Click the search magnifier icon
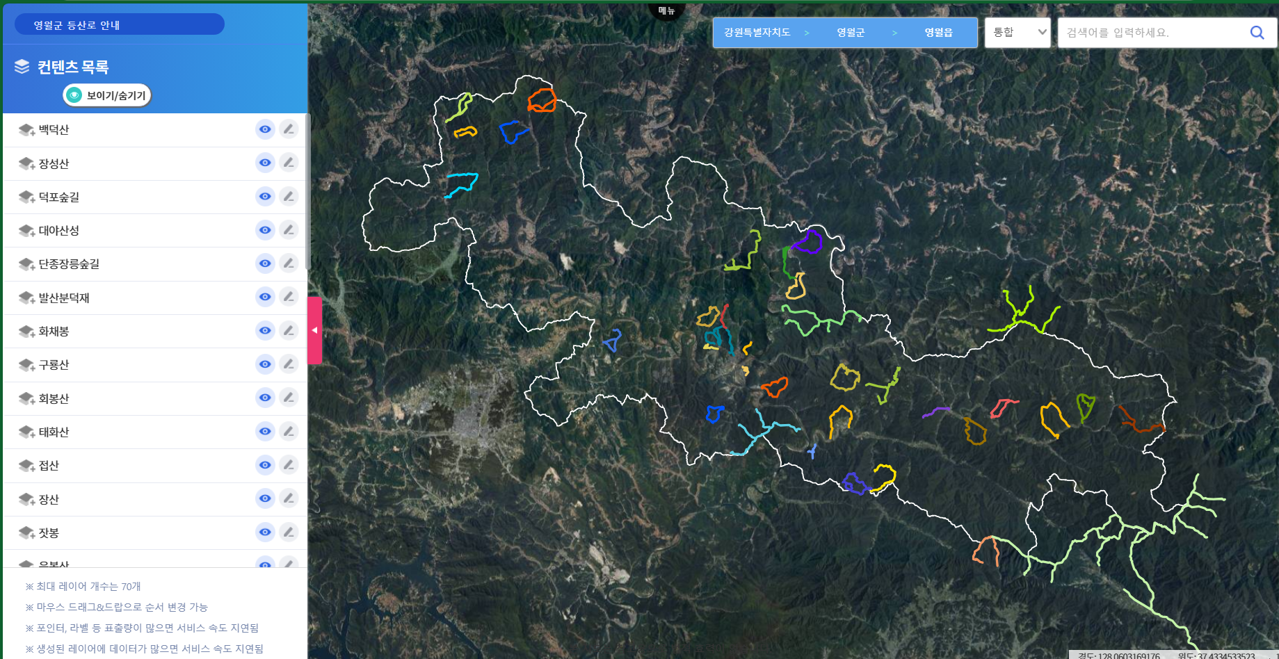 click(1257, 33)
